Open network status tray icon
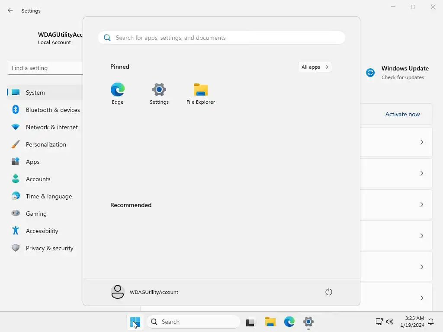The height and width of the screenshot is (332, 443). (379, 322)
